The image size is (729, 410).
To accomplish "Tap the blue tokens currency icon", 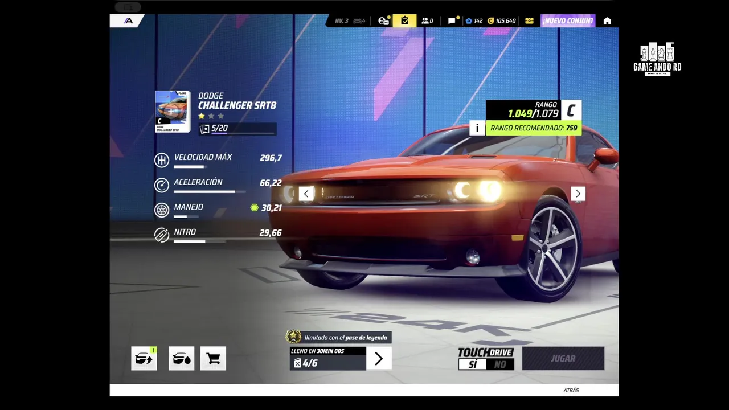I will coord(469,21).
